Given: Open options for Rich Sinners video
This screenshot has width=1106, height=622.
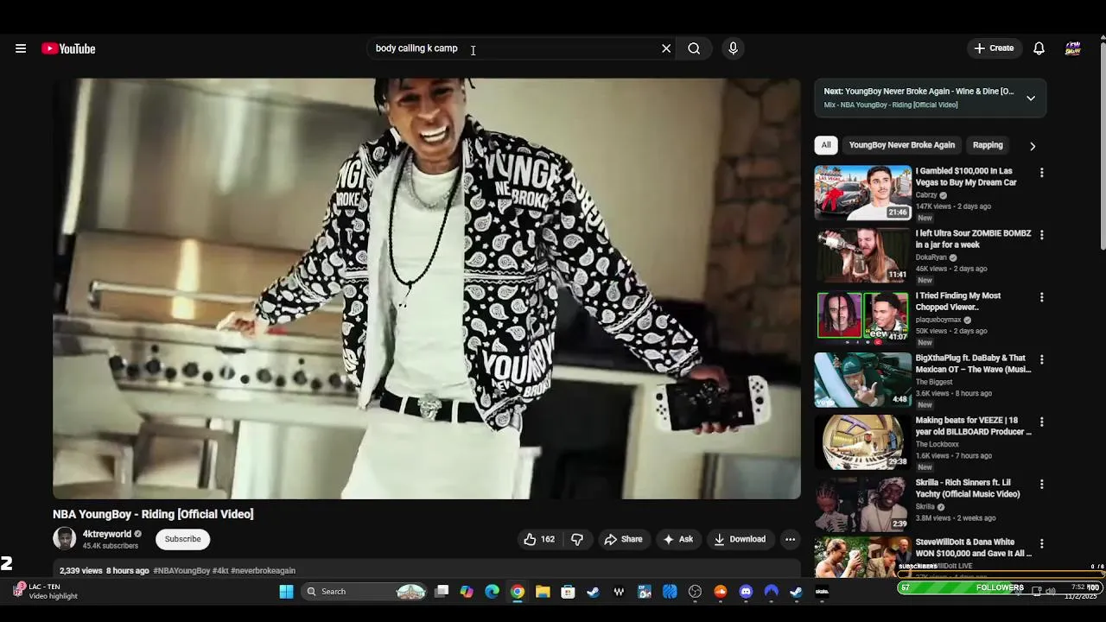Looking at the screenshot, I should click(x=1041, y=484).
